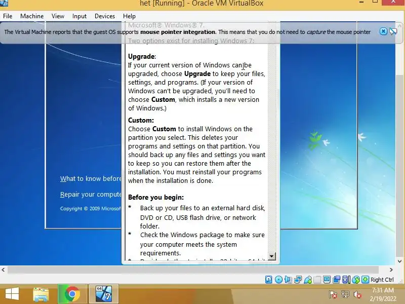Viewport: 405px width, 304px height.
Task: Click the VM window's horizontal scrollbar thumb
Action: pyautogui.click(x=193, y=270)
